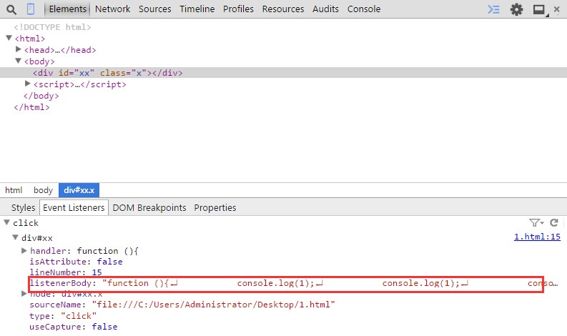Show the console drawer icon
Screen dimensions: 567x336
[493, 9]
